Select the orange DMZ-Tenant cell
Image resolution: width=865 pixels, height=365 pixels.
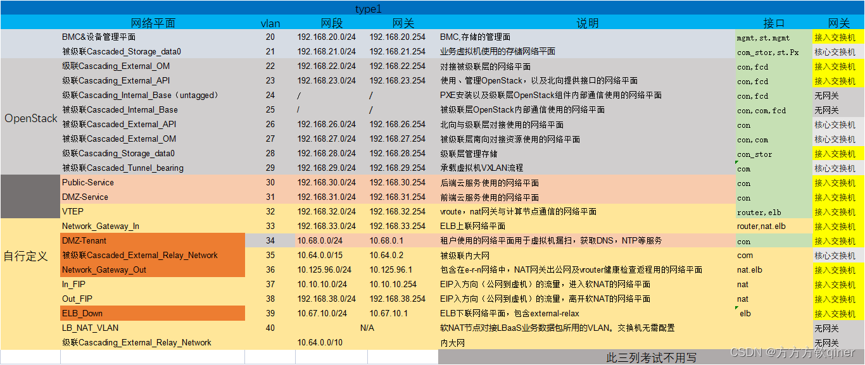153,241
